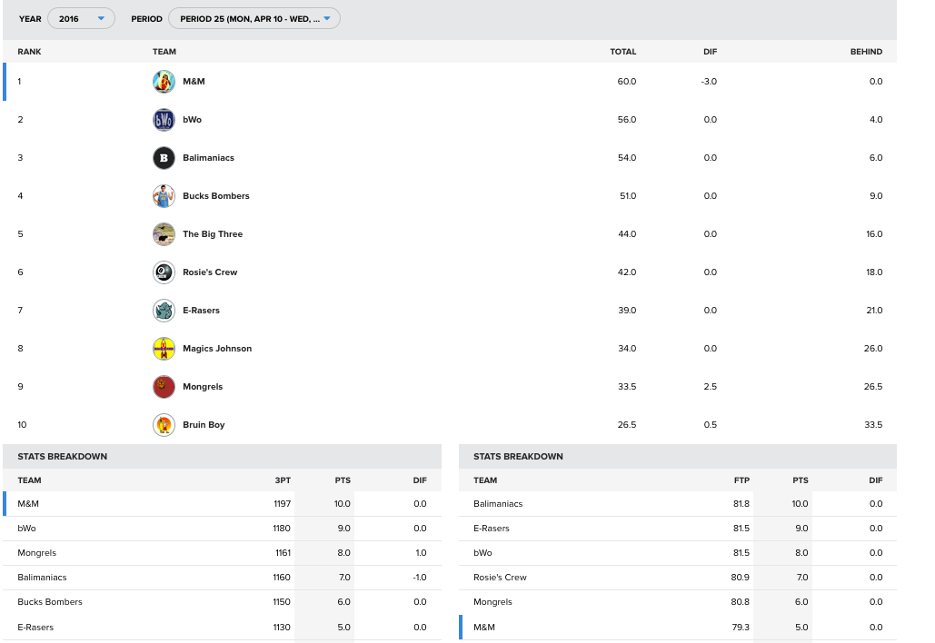Click Balimaniacs' FTP value 81.8
The image size is (935, 643).
[x=741, y=504]
